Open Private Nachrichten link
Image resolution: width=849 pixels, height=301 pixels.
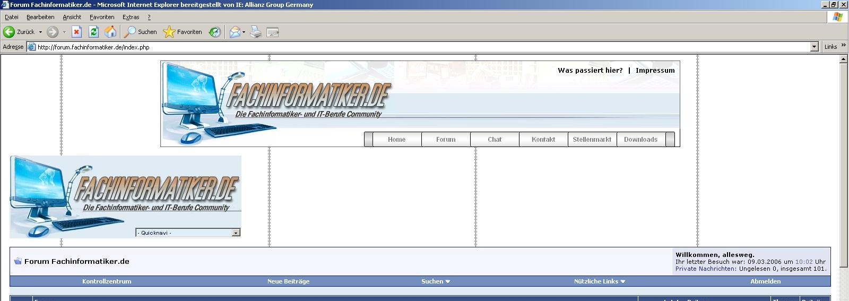tap(705, 269)
